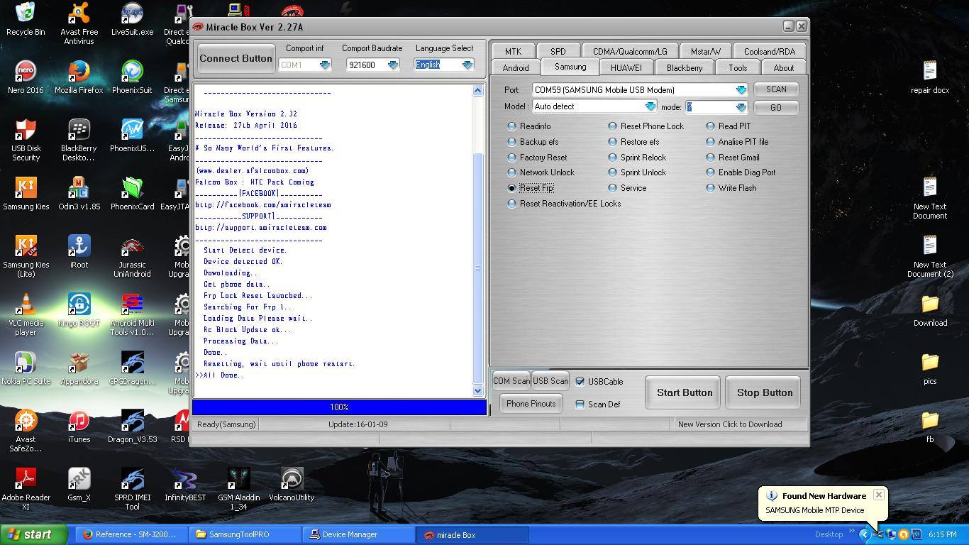
Task: Click the SCAN button
Action: click(x=776, y=89)
